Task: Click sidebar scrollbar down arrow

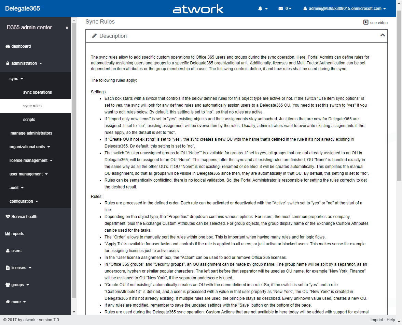Action: (74, 312)
